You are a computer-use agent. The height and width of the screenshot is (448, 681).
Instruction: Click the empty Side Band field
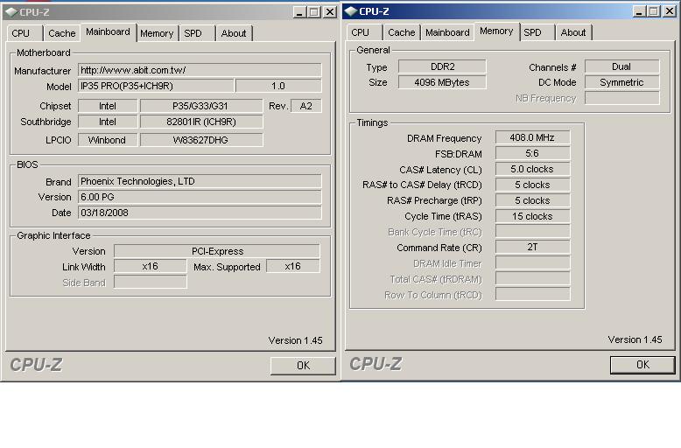coord(151,282)
